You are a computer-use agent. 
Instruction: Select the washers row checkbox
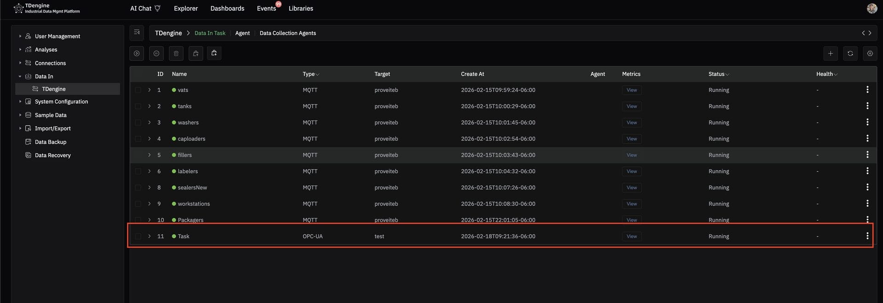coord(138,123)
